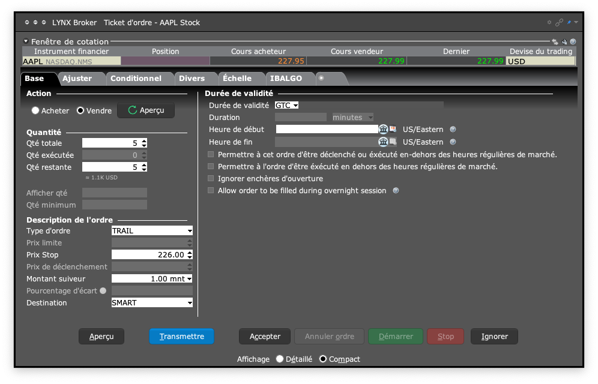Image resolution: width=598 pixels, height=384 pixels.
Task: Open the Durée de validité GTC dropdown
Action: click(x=287, y=105)
